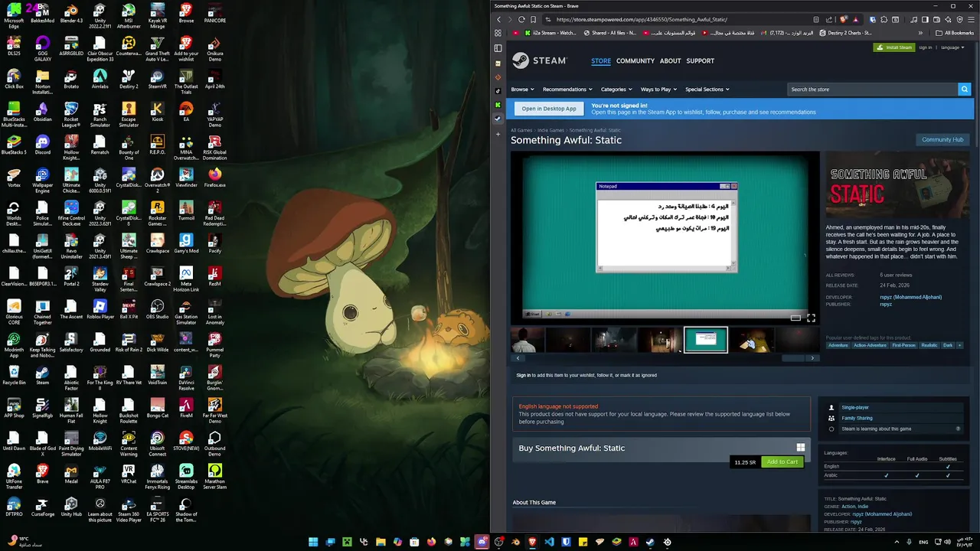Open the Steam desktop shortcut icon
Screen dimensions: 980x551
click(x=42, y=373)
